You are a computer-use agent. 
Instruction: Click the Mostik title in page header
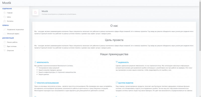45,11
